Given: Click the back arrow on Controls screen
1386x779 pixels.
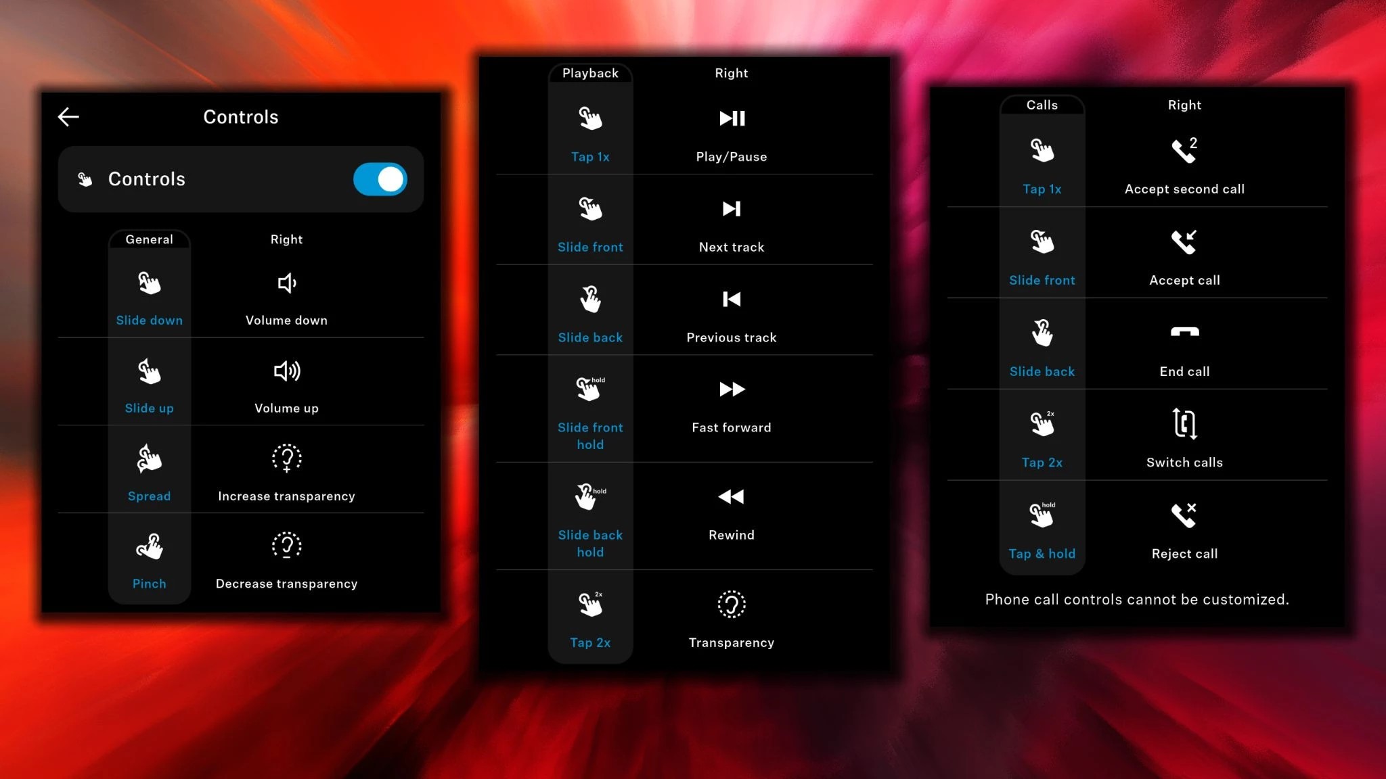Looking at the screenshot, I should pyautogui.click(x=68, y=116).
